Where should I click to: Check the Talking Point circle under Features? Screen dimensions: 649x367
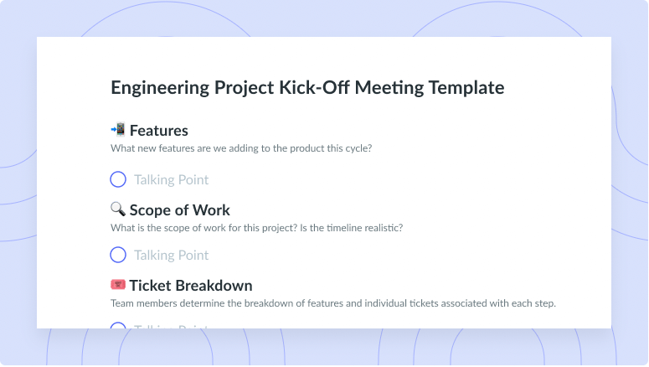pyautogui.click(x=118, y=179)
